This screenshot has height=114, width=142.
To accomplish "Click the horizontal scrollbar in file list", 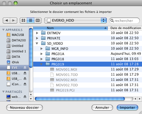I will pos(80,99).
